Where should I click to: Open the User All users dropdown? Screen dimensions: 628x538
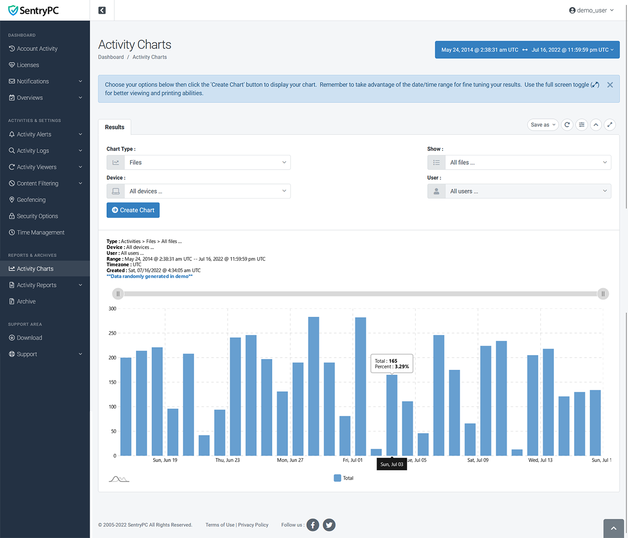pyautogui.click(x=528, y=191)
